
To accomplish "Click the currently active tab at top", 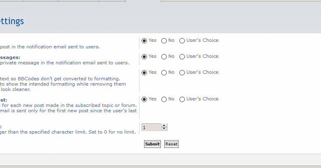I will coord(143,1).
